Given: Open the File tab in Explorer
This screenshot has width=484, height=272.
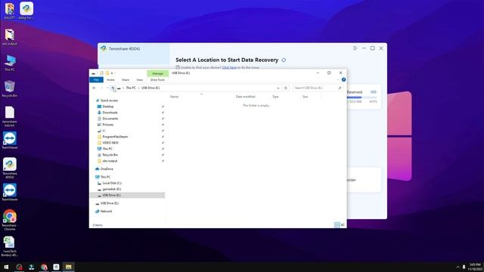Looking at the screenshot, I should click(96, 80).
